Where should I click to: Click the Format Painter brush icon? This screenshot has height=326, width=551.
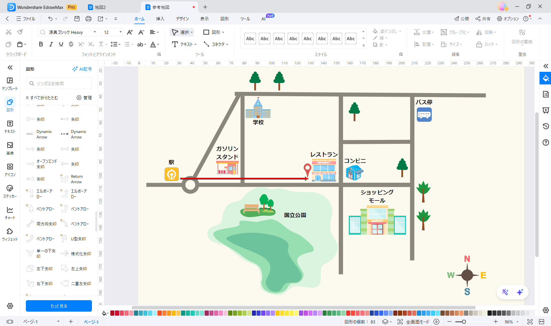pos(20,32)
